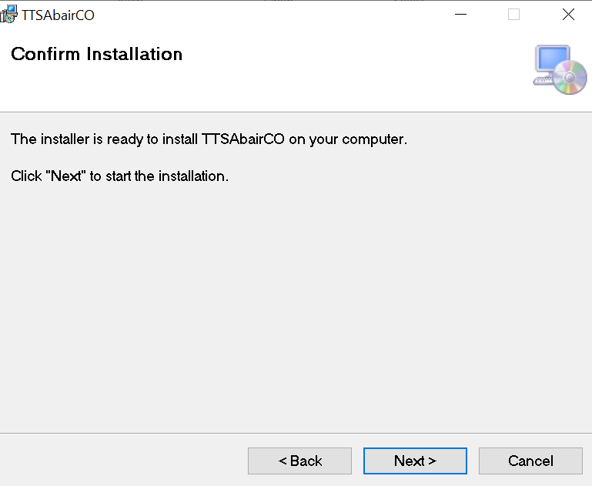Click the Confirm Installation heading

point(96,54)
